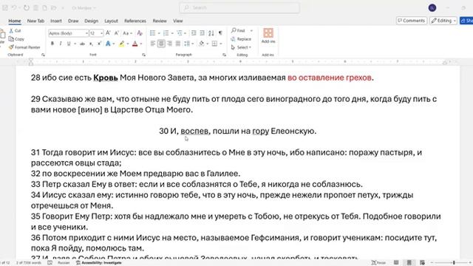Open the Add-ins gallery
Viewport: 473px width, 266px height.
tap(268, 35)
